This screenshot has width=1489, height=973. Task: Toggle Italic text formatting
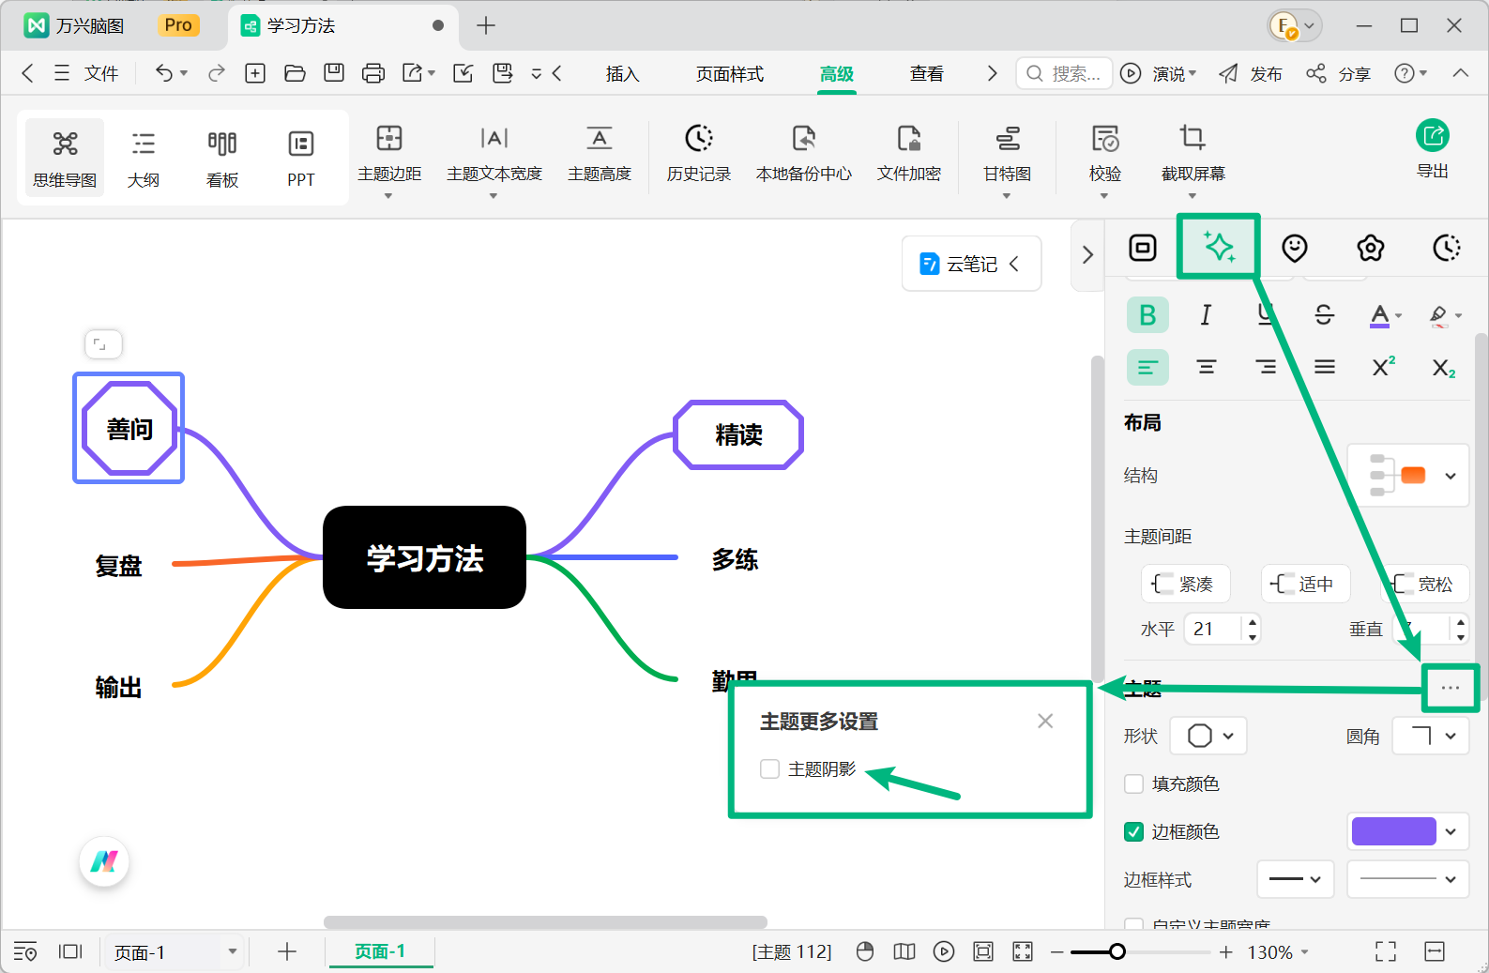click(1206, 315)
